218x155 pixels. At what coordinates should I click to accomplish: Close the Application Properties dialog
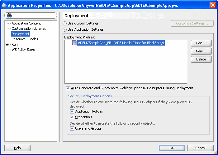[x=213, y=5]
